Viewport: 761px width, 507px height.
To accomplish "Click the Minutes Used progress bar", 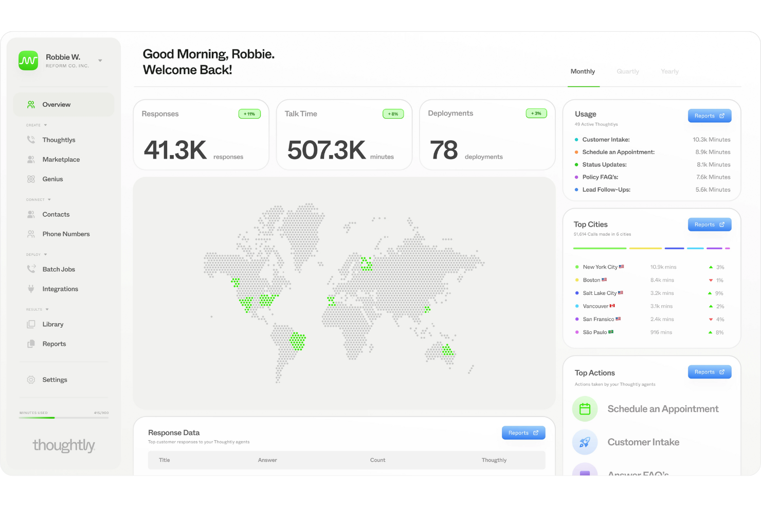I will pyautogui.click(x=64, y=417).
